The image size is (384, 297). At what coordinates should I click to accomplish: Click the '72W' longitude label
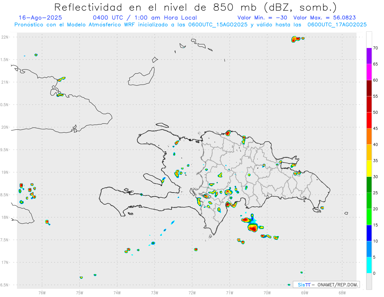(x=192, y=293)
